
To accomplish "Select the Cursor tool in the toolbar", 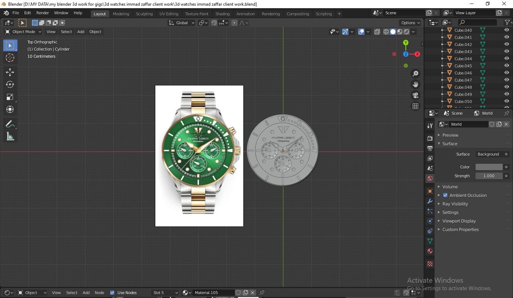I will pyautogui.click(x=10, y=58).
